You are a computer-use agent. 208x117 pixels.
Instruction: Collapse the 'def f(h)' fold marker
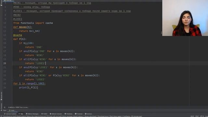[x=12, y=39]
